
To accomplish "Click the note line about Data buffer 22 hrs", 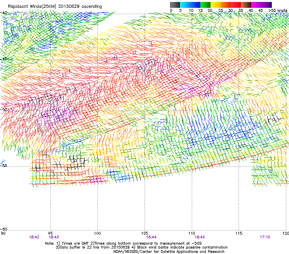I will pos(141,247).
